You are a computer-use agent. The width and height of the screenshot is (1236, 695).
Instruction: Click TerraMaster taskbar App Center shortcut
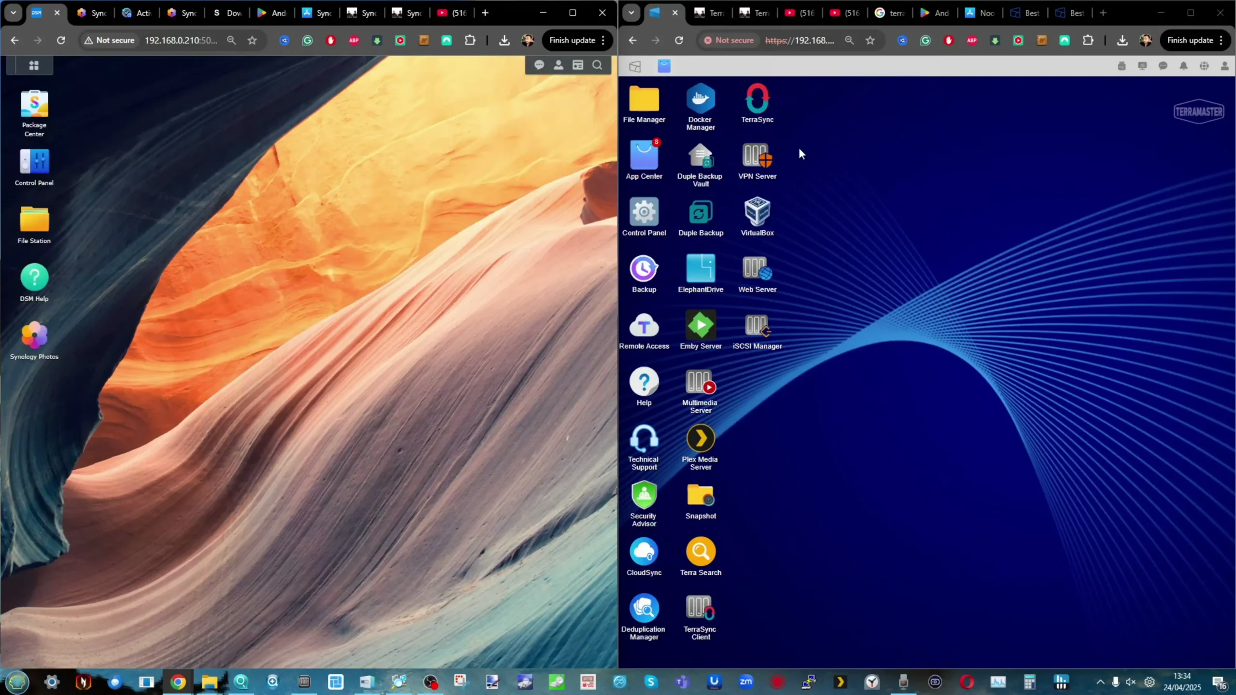pos(664,66)
